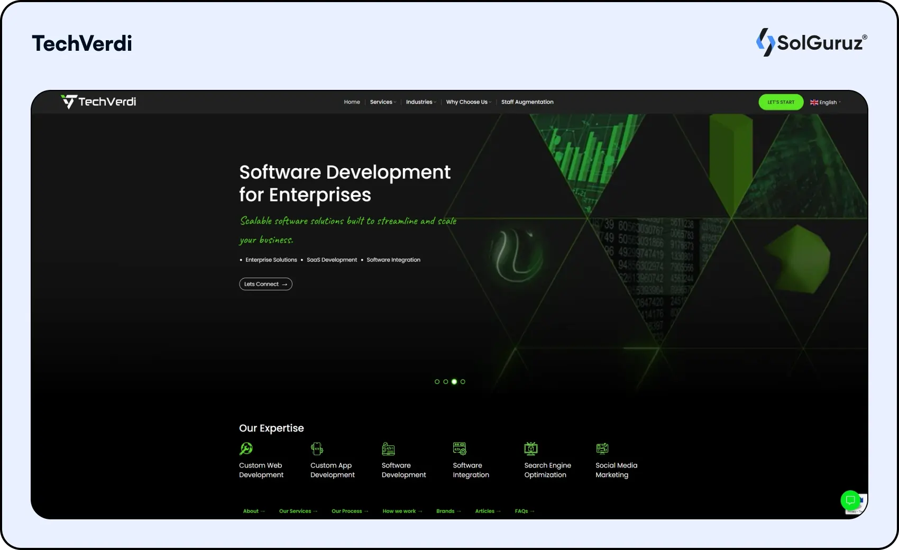Open the Staff Augmentation menu item
899x550 pixels.
[527, 102]
